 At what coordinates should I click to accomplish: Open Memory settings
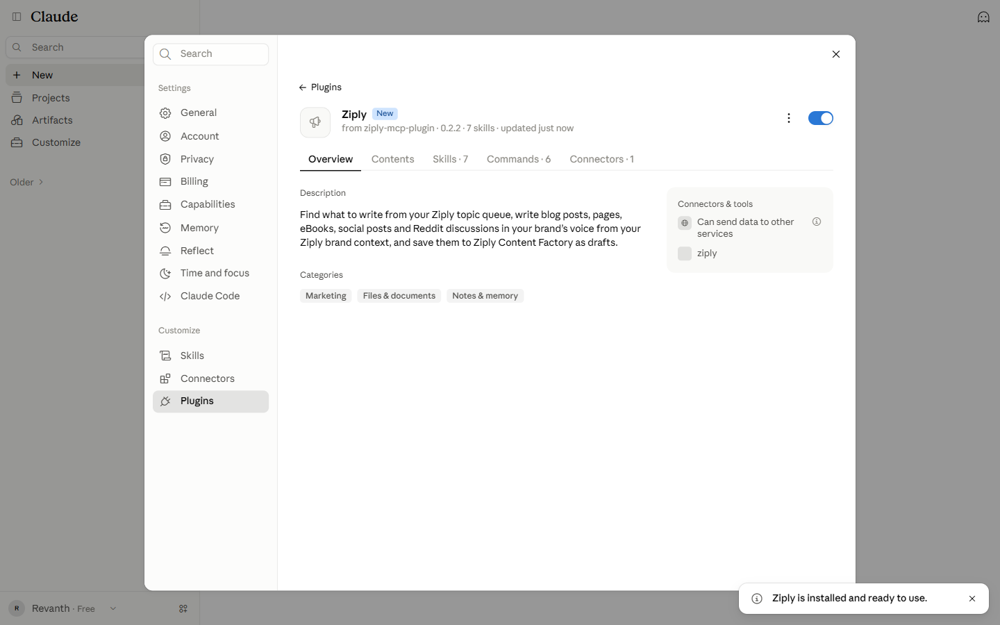point(210,228)
